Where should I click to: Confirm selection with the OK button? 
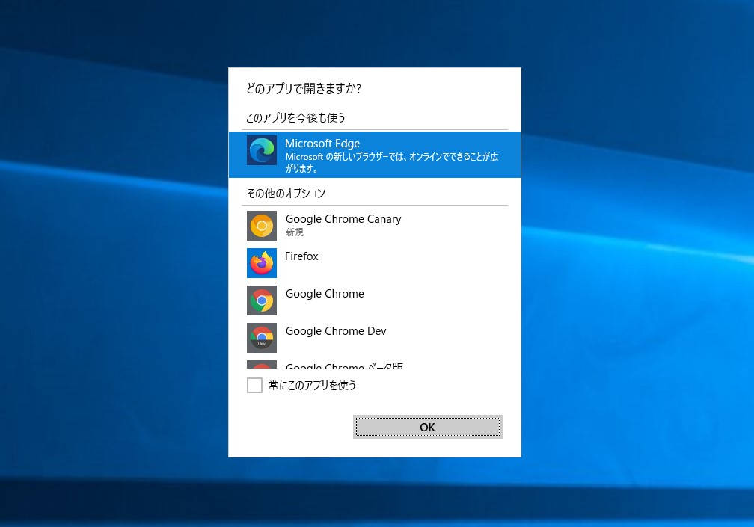[427, 427]
